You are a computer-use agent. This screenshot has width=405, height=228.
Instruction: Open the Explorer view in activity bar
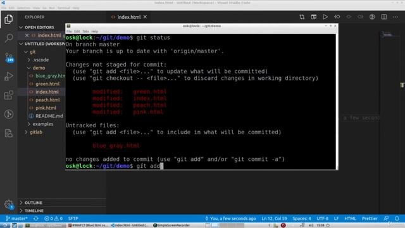point(8,20)
